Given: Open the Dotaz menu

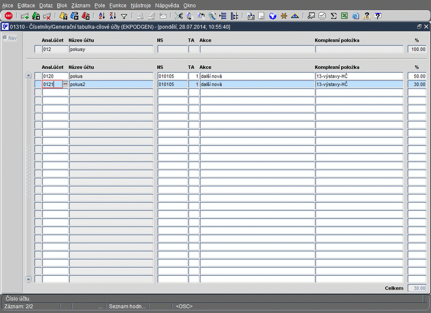Looking at the screenshot, I should point(46,5).
